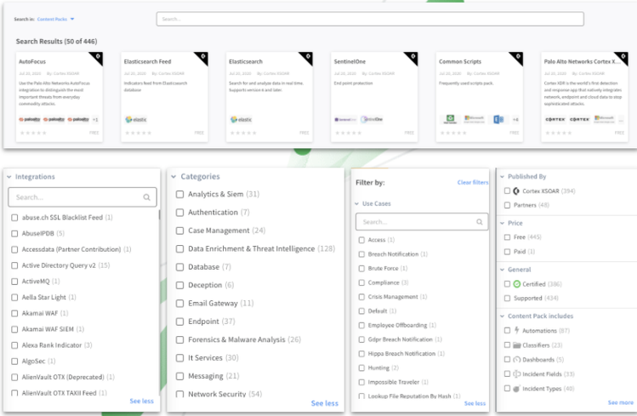Click See less under Use Cases list
This screenshot has height=416, width=637.
(475, 403)
